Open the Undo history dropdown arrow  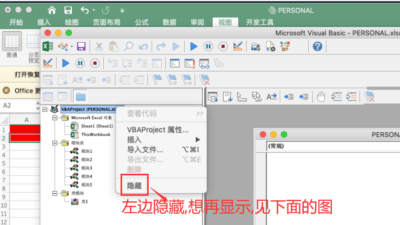94,10
